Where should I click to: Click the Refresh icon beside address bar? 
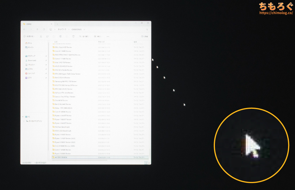point(44,29)
